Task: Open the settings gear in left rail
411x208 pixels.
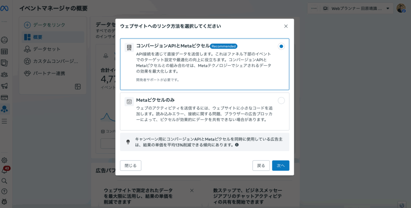Action: click(5, 160)
